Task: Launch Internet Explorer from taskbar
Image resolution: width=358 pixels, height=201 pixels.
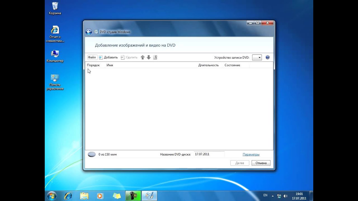Action: (68, 196)
